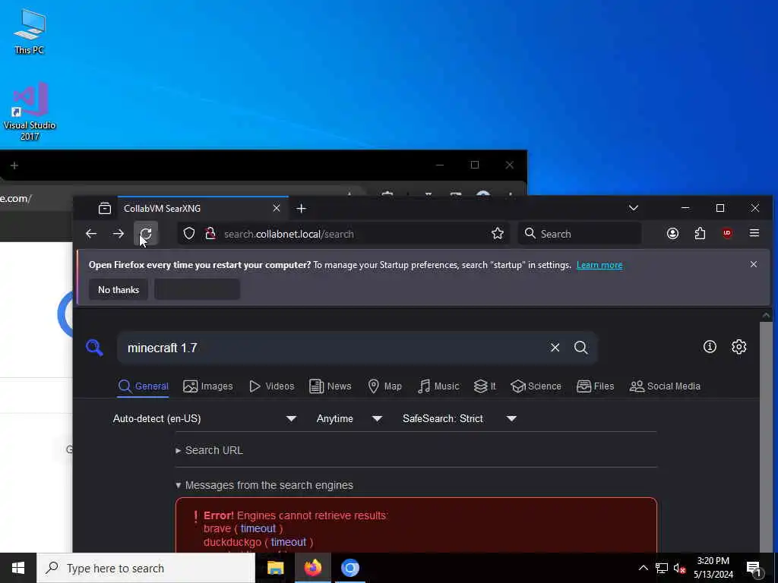
Task: Click the insecure connection padlock icon
Action: tap(210, 234)
